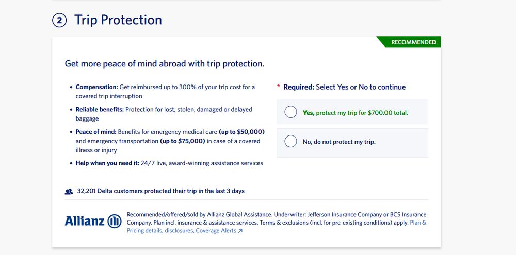
Task: Click the Peace of mind bullet point
Action: coord(170,141)
